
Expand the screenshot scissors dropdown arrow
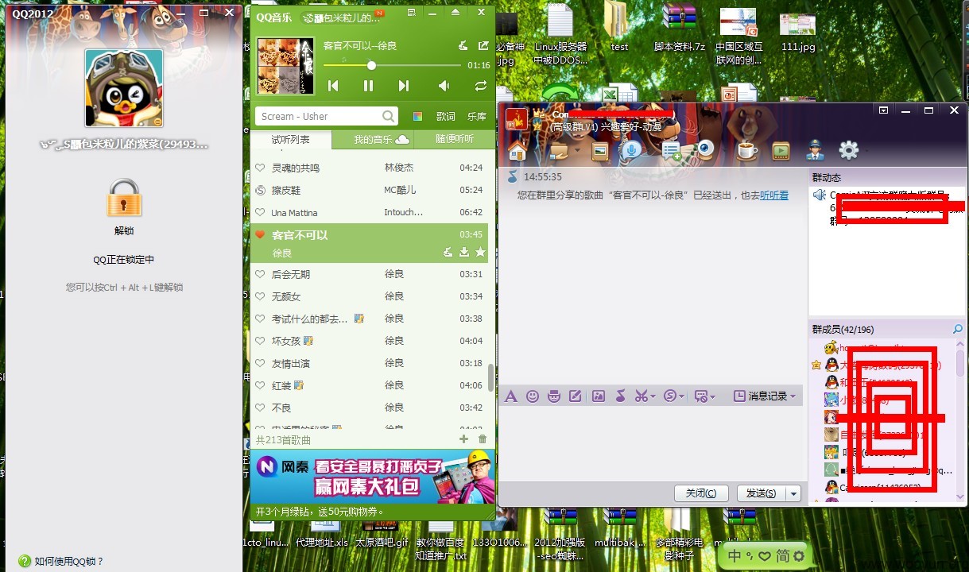click(x=653, y=396)
